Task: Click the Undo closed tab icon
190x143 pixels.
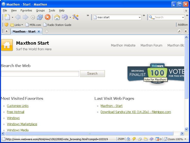Action: (65, 17)
